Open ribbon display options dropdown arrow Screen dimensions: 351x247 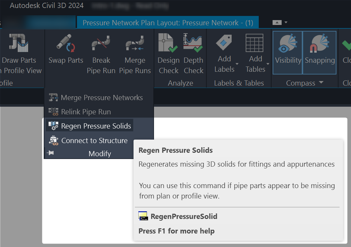click(286, 23)
